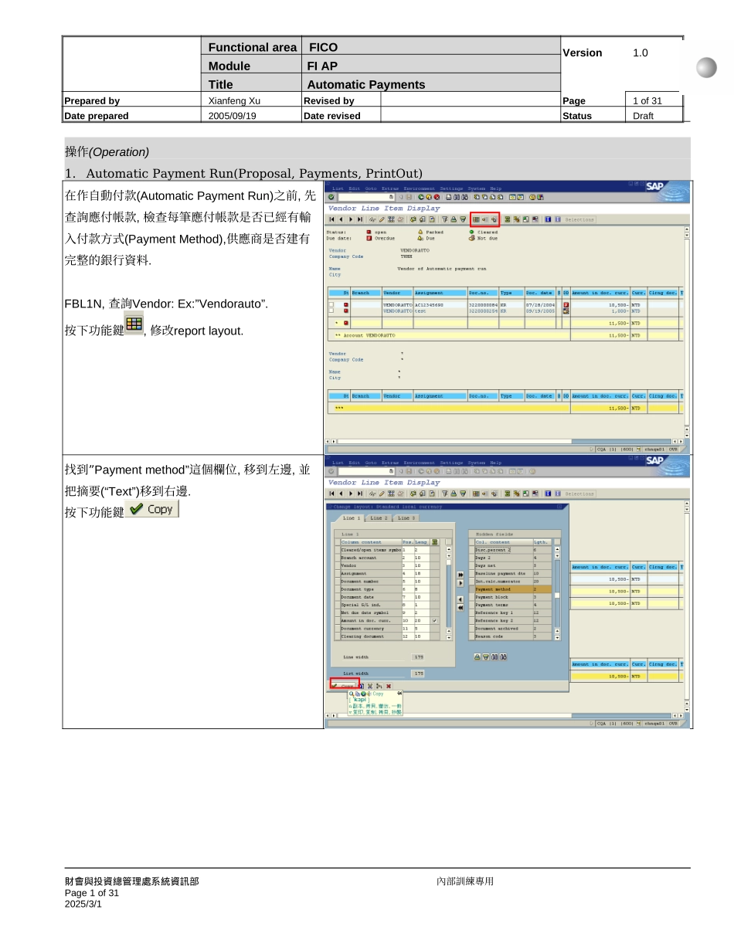Open the command field history dropdown, top screenshot
734x950 pixels.
(x=391, y=197)
